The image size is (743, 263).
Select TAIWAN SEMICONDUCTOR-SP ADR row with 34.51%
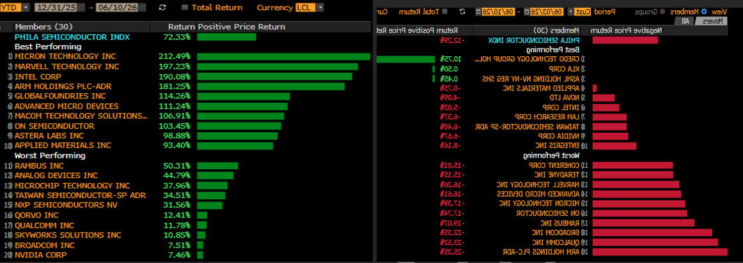186,195
